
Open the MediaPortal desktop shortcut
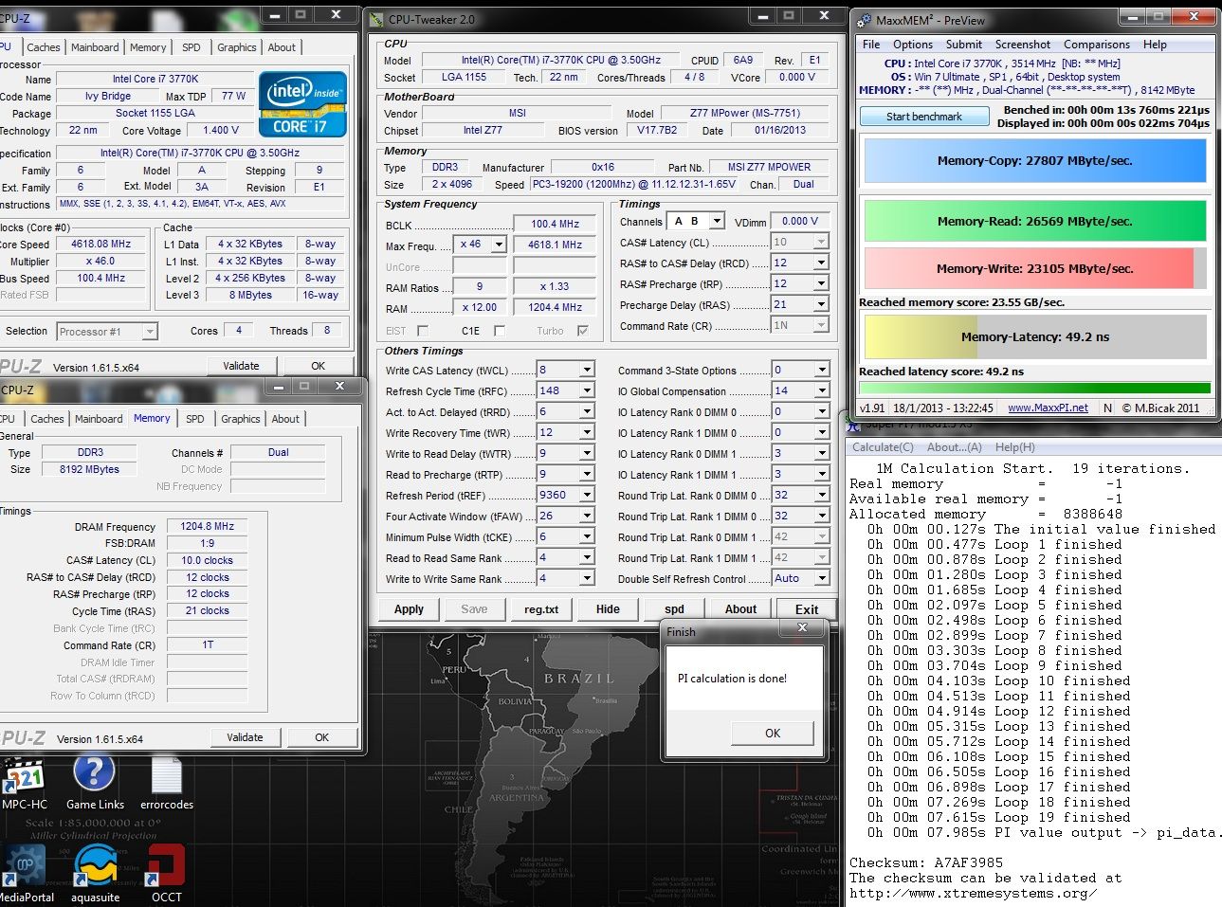26,874
